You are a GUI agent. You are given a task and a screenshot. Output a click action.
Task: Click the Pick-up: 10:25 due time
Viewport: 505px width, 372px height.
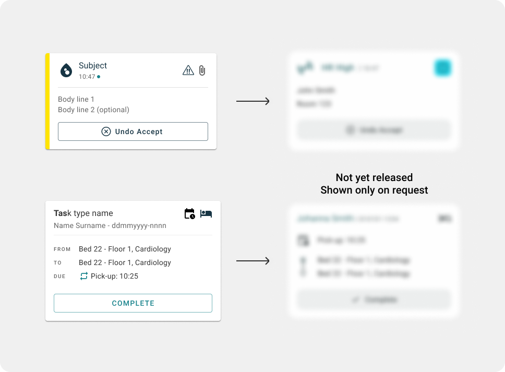[x=114, y=276]
